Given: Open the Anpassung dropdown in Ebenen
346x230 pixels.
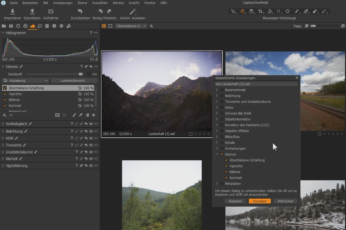Looking at the screenshot, I should point(25,80).
